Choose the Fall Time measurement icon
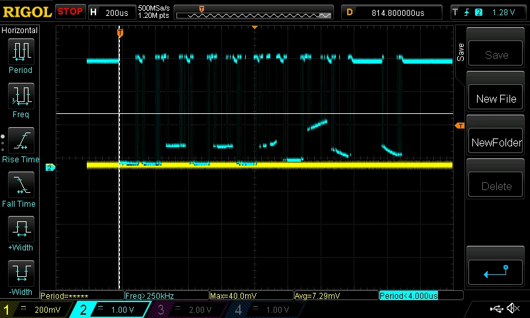 tap(21, 185)
